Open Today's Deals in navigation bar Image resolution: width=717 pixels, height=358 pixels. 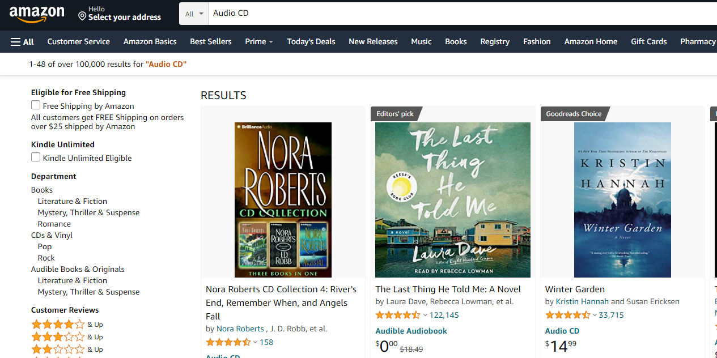311,42
